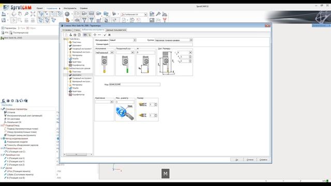Image resolution: width=331 pixels, height=186 pixels.
Task: Click the plus add icon in dialog toolbar
Action: (x=95, y=35)
